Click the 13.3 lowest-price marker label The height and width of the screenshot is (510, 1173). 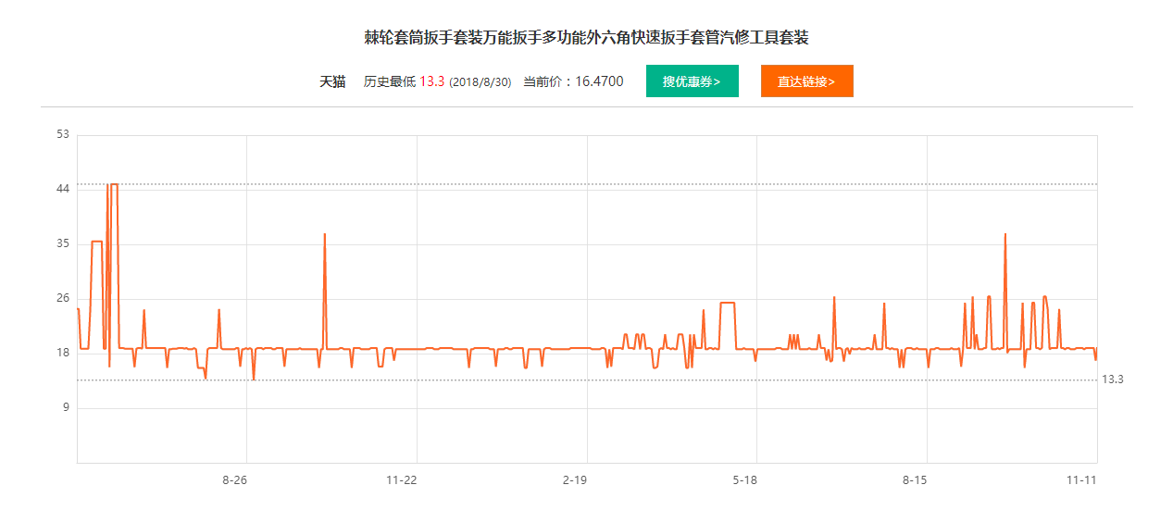point(1113,379)
